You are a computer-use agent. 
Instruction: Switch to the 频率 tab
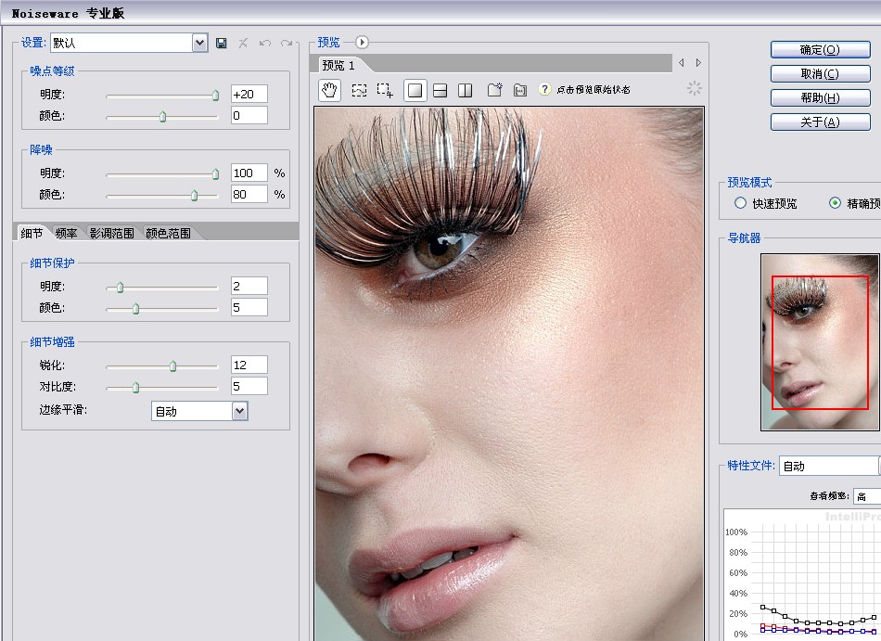click(x=66, y=234)
